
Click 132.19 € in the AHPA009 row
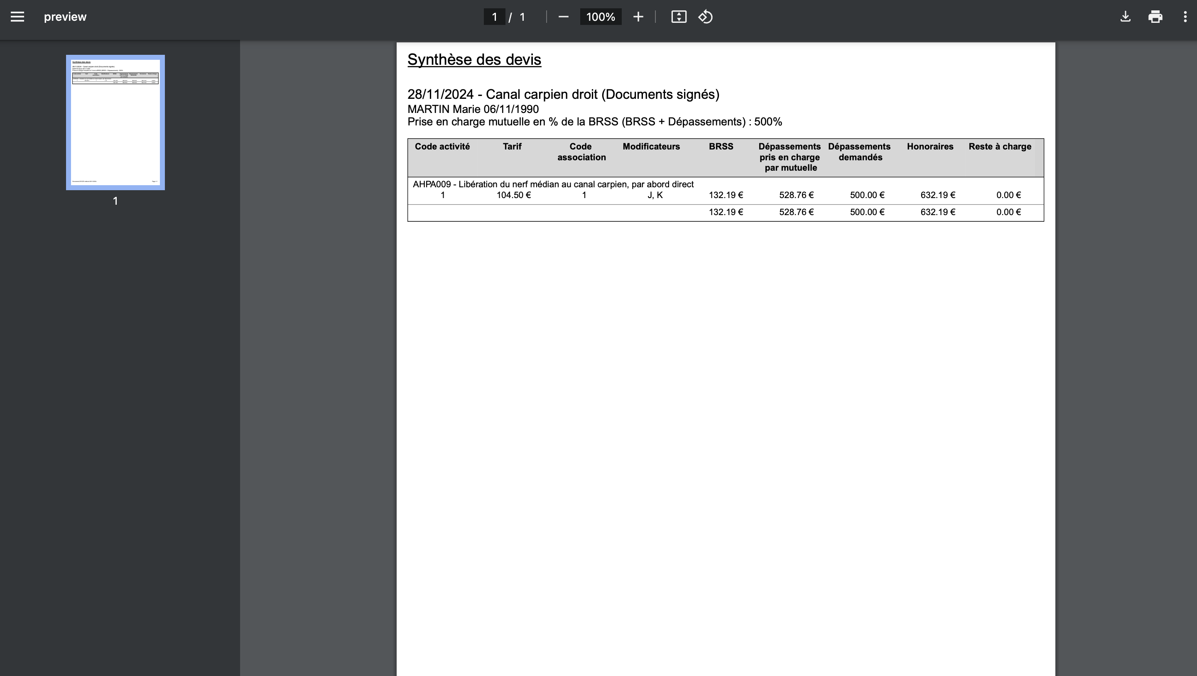click(x=726, y=195)
